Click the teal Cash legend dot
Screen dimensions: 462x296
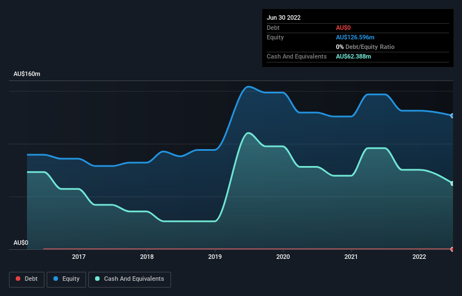(97, 279)
